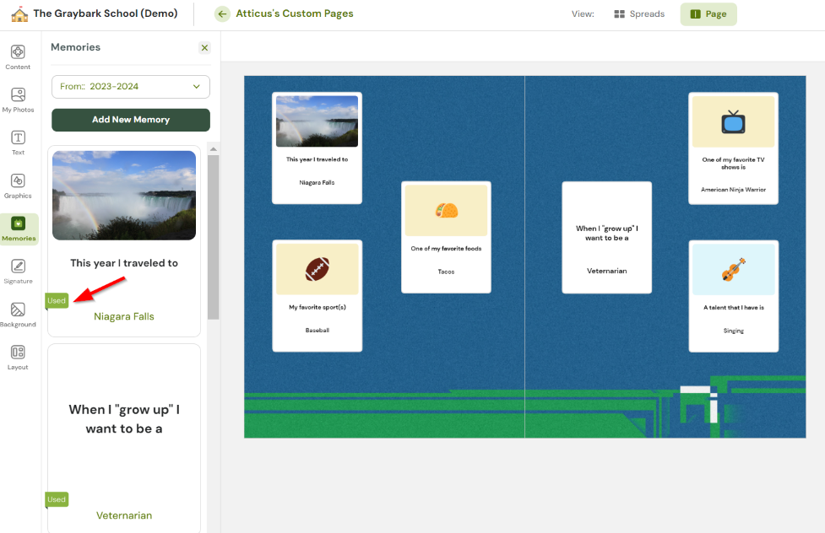
Task: Open the From: 2023-2024 year dropdown
Action: point(130,86)
